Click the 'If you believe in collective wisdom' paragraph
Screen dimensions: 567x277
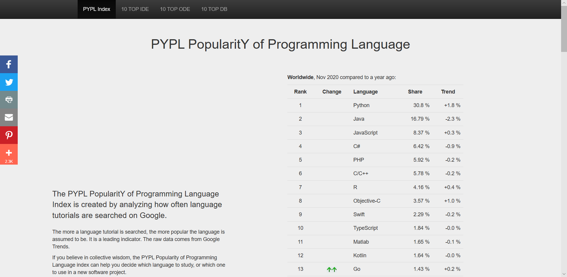[x=139, y=265]
